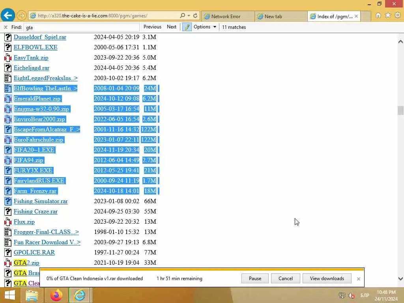Click the address bar search magnifier
The width and height of the screenshot is (404, 303).
(x=182, y=16)
